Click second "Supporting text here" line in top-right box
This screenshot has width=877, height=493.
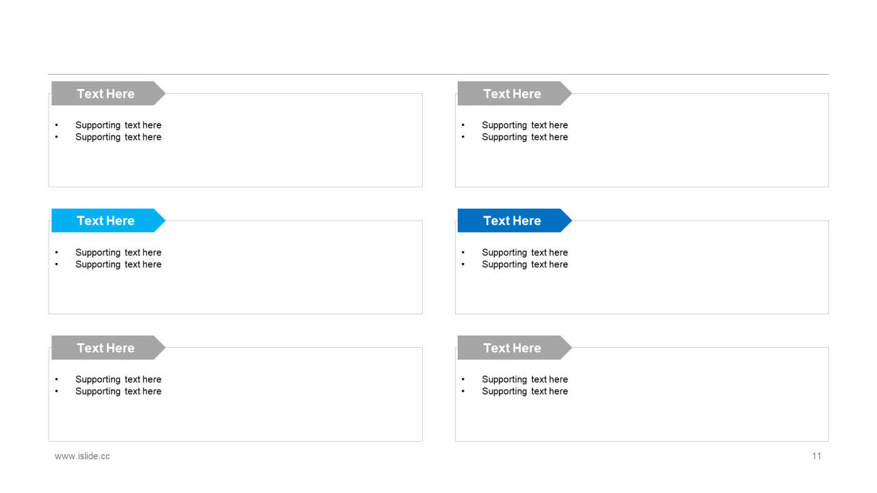pyautogui.click(x=525, y=137)
